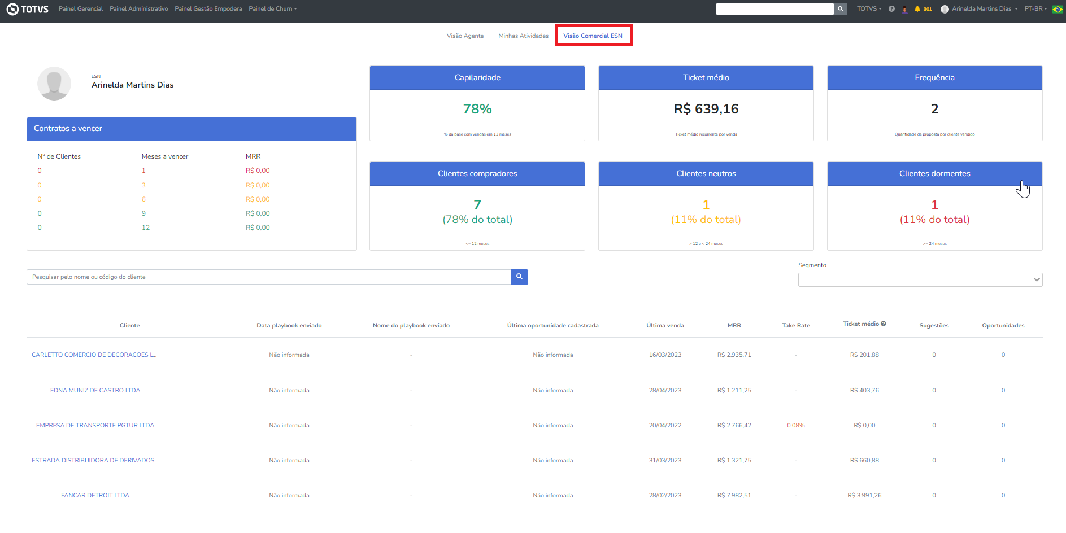The width and height of the screenshot is (1066, 533).
Task: Click the Sugestões column header
Action: tap(934, 326)
